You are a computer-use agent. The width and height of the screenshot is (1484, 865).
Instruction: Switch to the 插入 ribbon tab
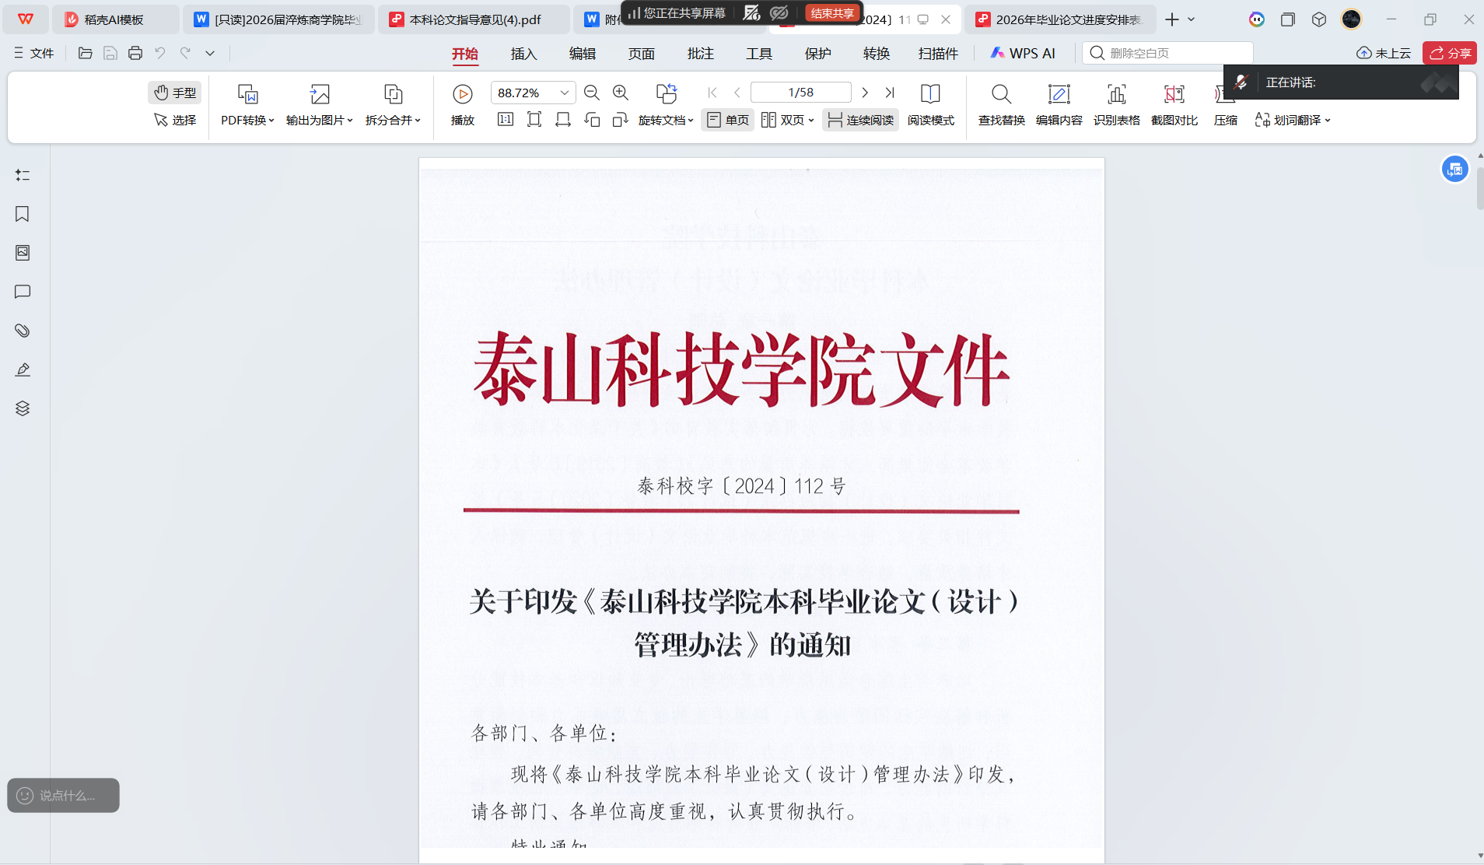click(523, 54)
